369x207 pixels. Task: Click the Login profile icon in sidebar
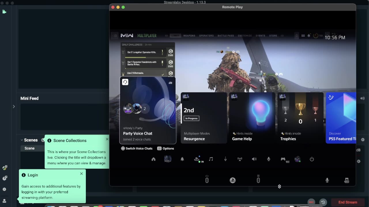pyautogui.click(x=4, y=201)
